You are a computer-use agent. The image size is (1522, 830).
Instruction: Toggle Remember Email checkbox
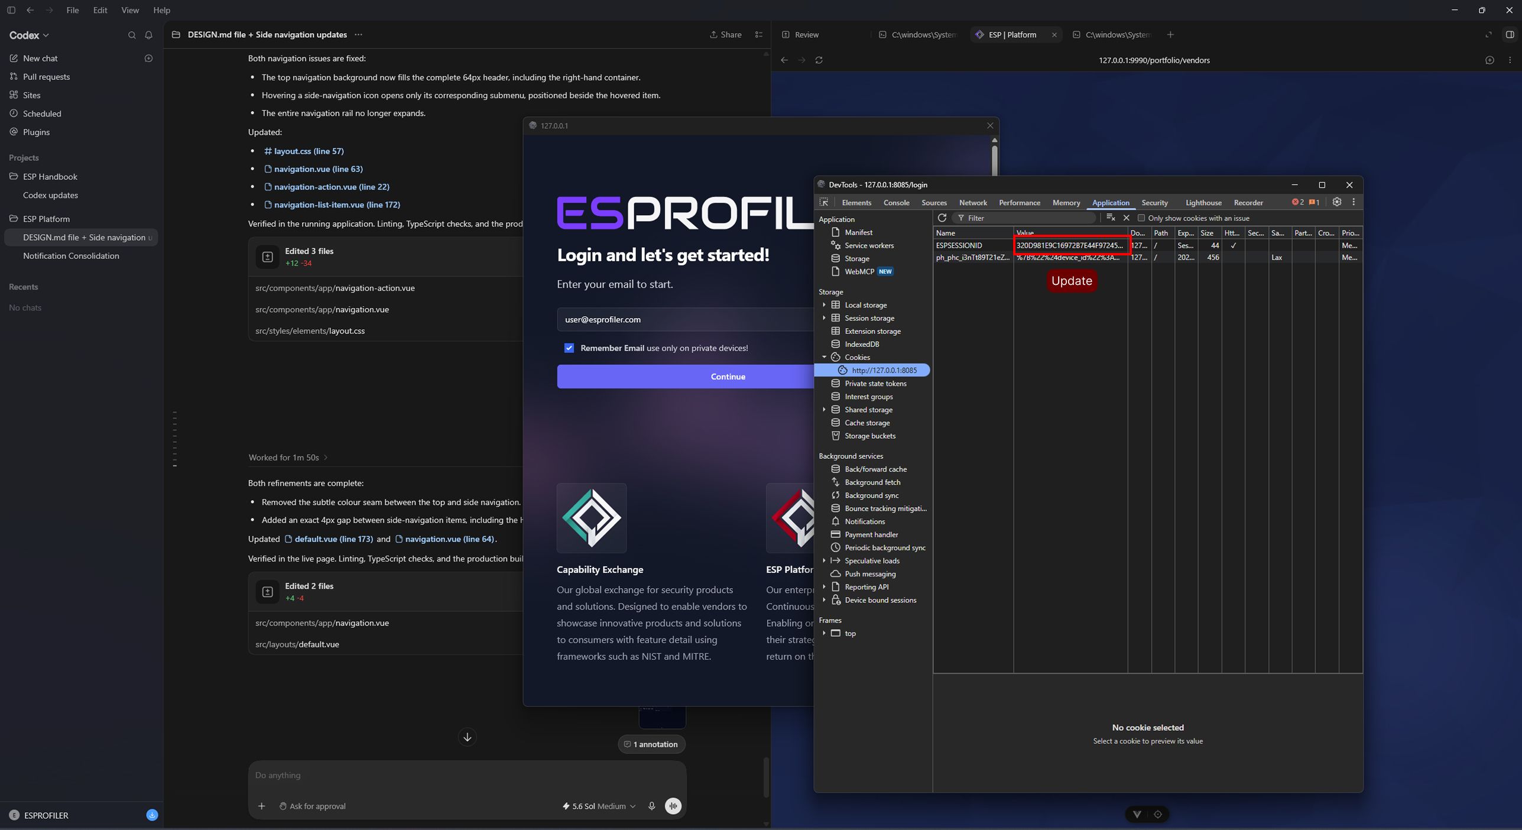[569, 348]
